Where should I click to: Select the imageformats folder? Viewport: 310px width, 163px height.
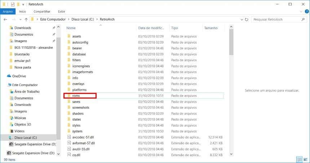(x=83, y=72)
